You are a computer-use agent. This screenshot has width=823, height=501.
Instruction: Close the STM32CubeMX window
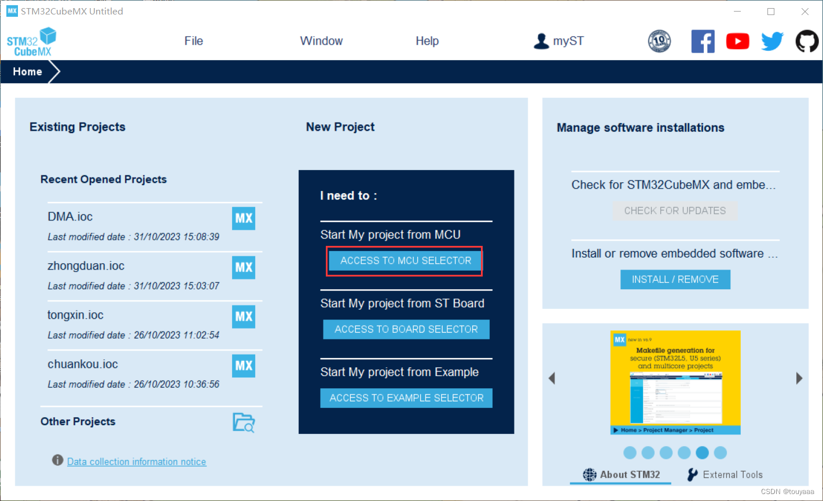(805, 12)
